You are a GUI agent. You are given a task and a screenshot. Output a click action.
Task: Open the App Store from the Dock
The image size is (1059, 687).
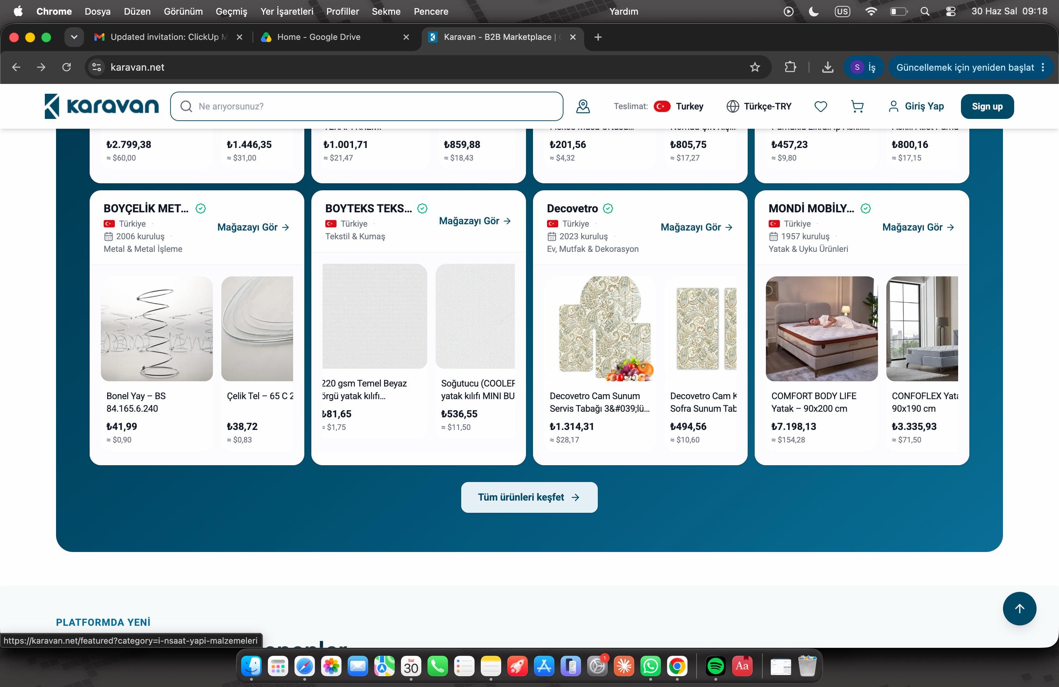544,666
